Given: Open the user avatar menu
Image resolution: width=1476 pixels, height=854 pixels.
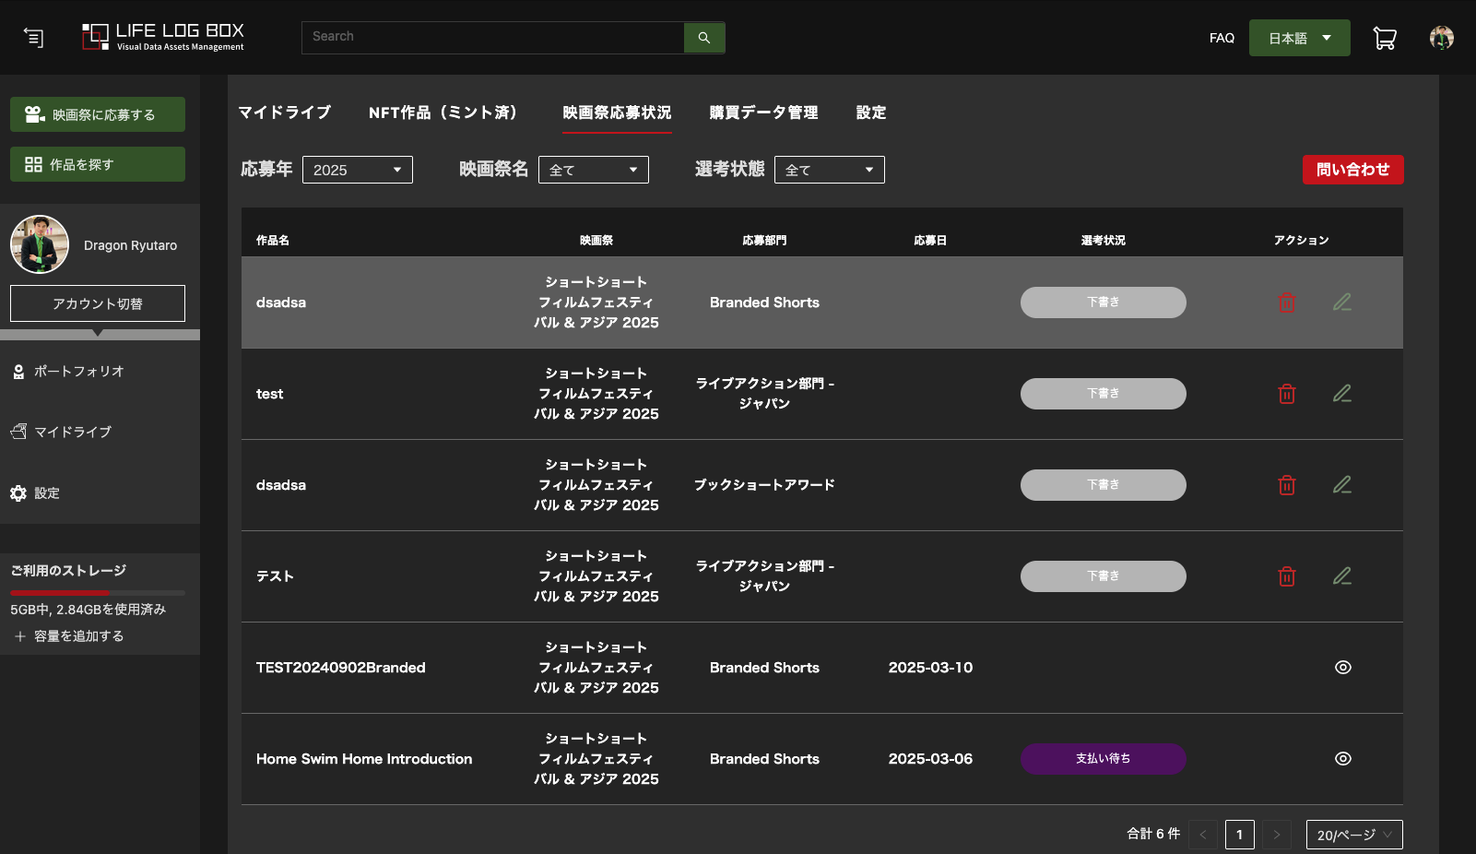Looking at the screenshot, I should [x=1442, y=38].
